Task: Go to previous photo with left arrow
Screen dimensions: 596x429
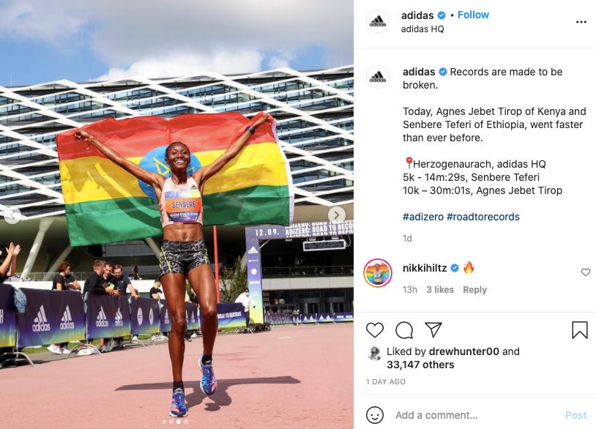Action: [x=12, y=215]
